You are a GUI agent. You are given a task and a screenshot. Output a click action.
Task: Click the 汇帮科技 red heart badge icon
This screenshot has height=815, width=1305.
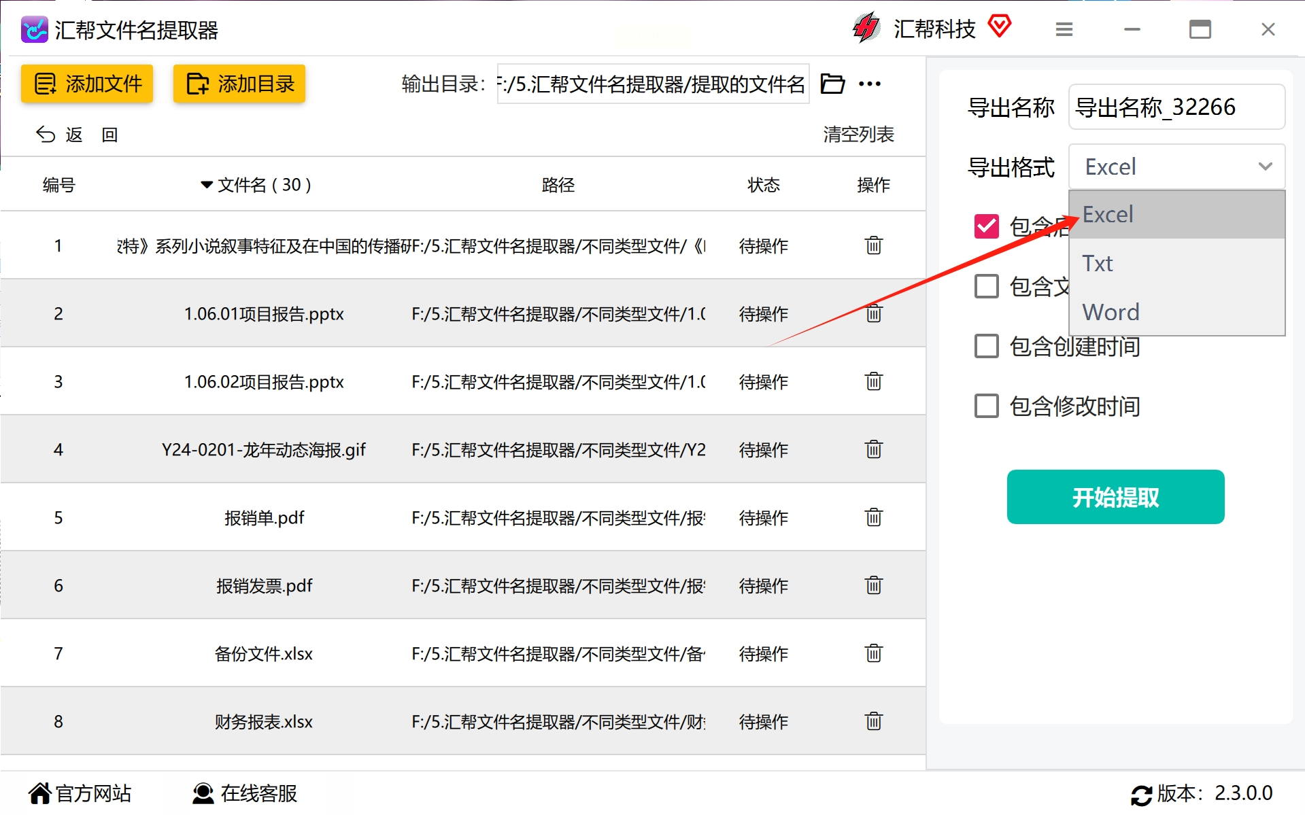point(999,27)
